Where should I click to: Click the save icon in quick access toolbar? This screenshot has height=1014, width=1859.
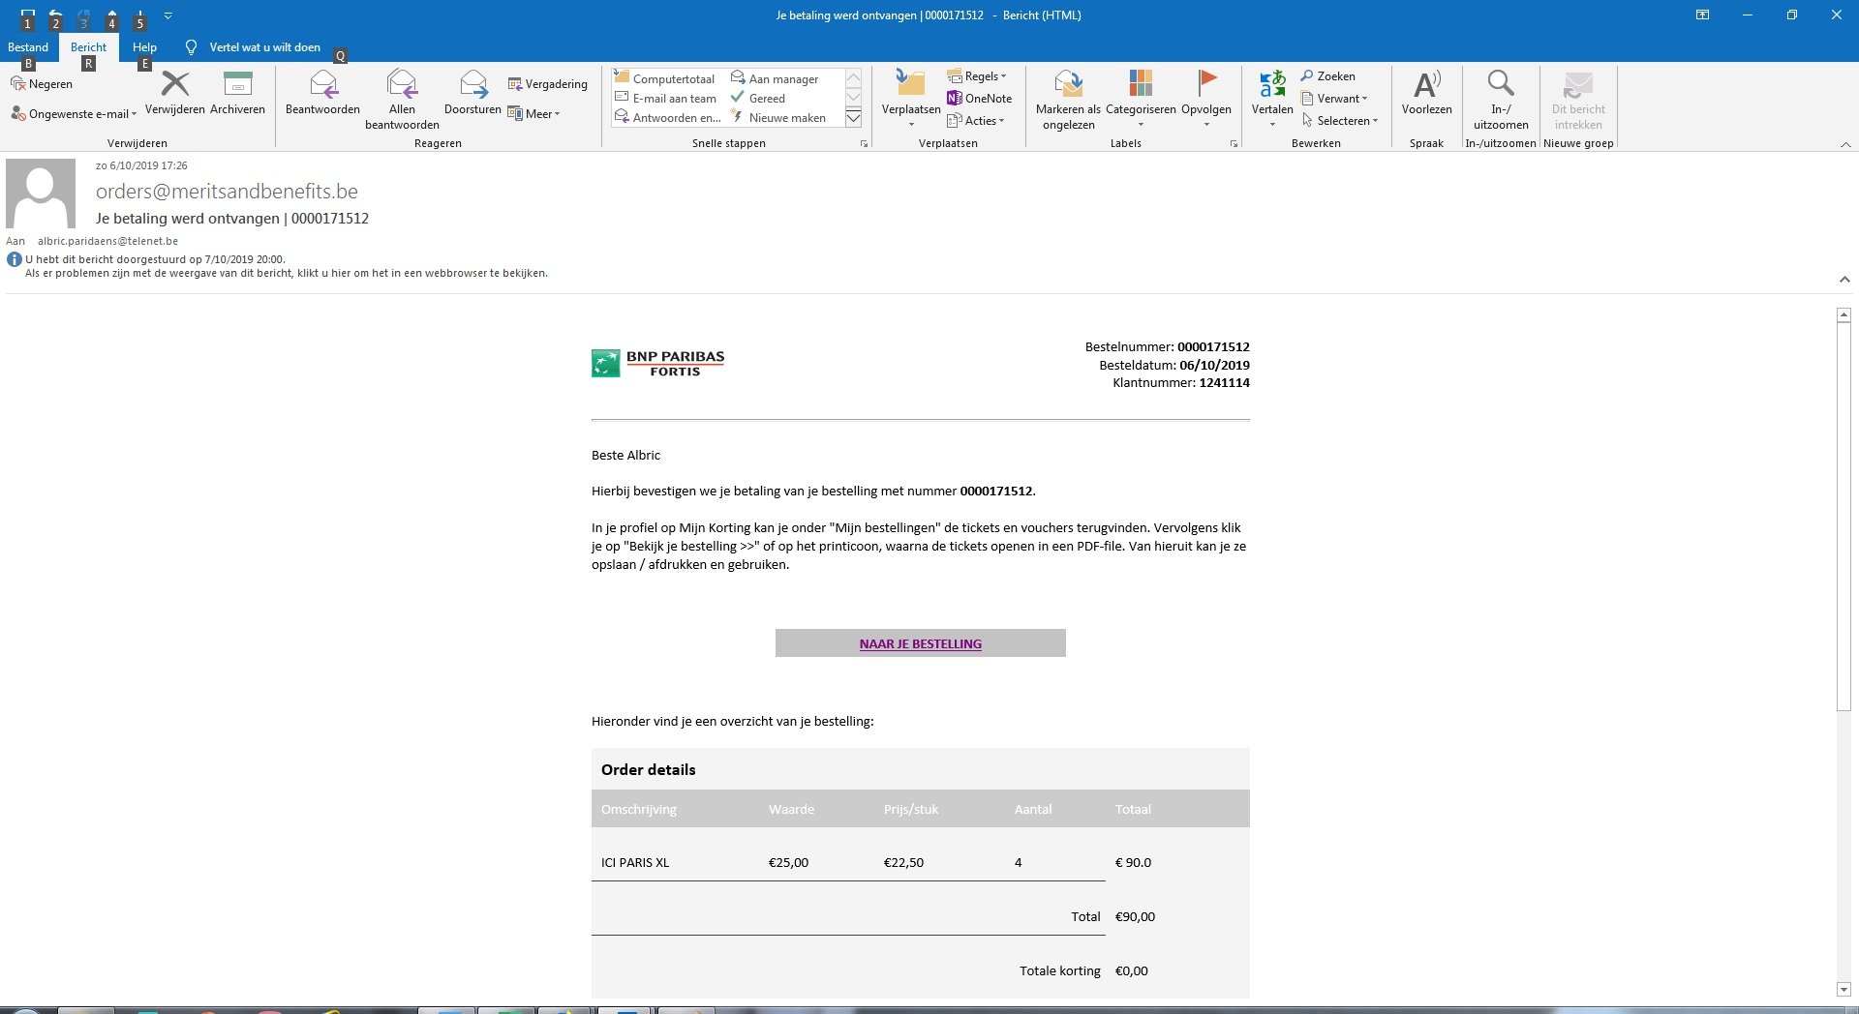[27, 15]
